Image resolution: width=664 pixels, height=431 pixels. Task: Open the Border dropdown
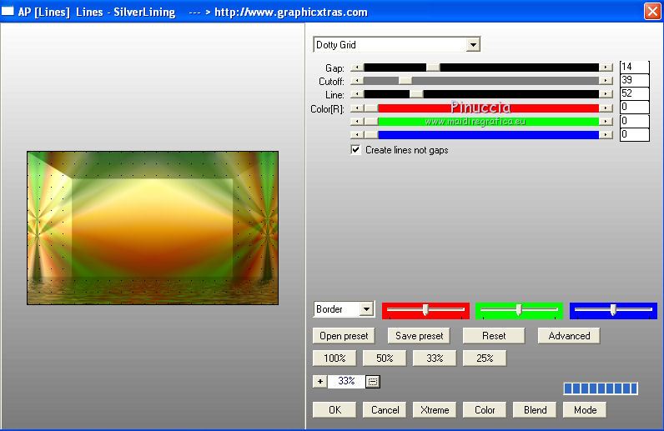[367, 309]
